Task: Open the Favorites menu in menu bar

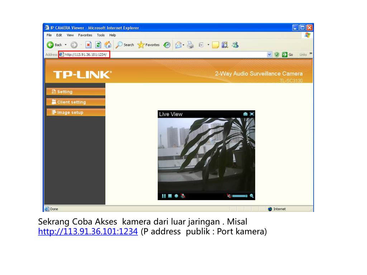Action: 85,35
